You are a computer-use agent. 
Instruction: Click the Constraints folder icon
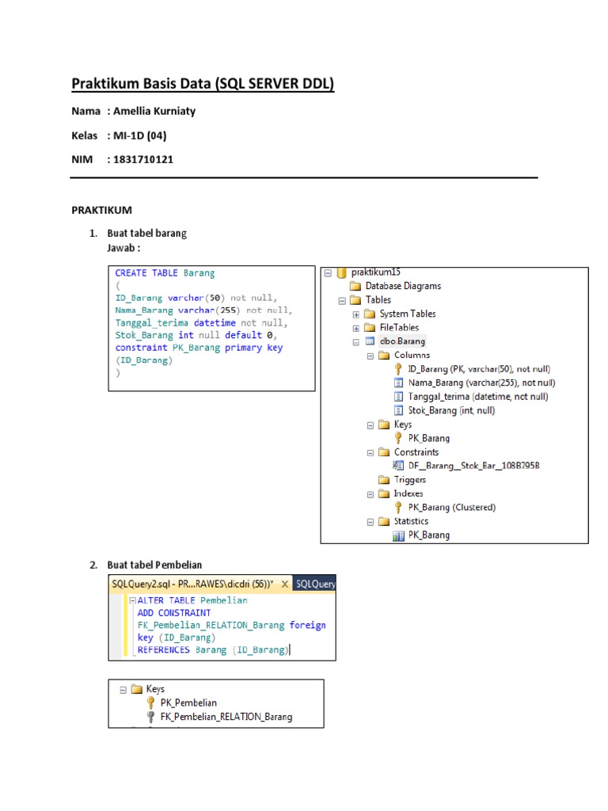384,452
